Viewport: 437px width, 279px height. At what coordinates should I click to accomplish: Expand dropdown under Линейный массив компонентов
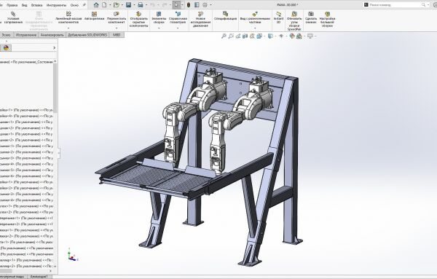coord(68,28)
